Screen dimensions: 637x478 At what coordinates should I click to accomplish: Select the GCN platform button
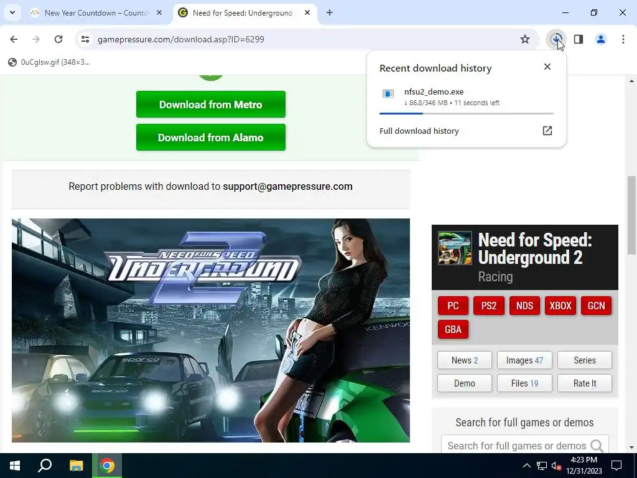[596, 306]
